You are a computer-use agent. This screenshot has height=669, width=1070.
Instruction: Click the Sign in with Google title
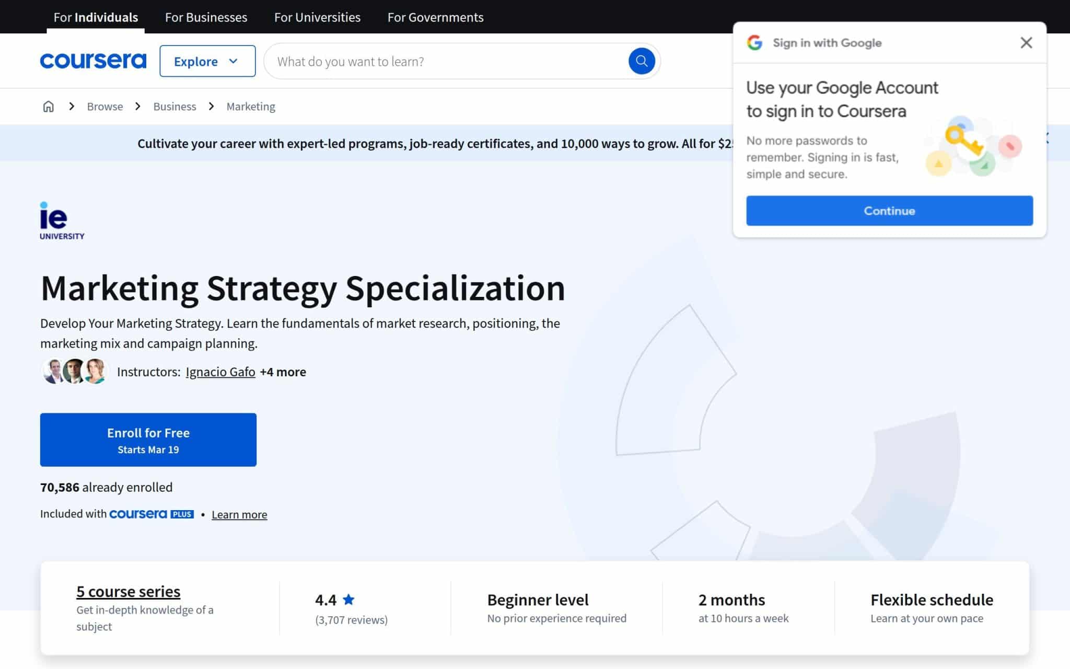click(x=827, y=43)
